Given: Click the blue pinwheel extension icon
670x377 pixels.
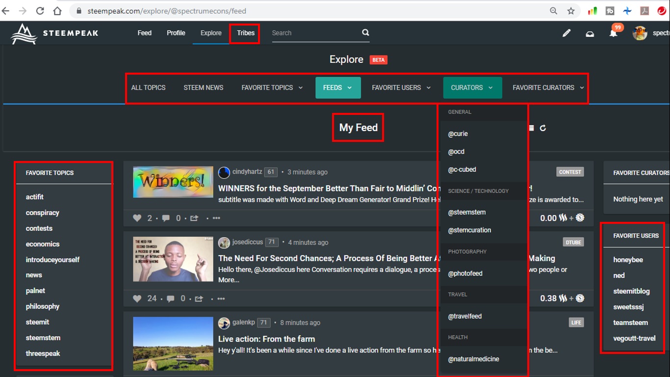Looking at the screenshot, I should coord(627,11).
